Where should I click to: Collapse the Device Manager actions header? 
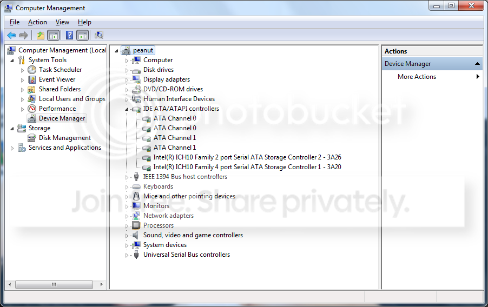[x=477, y=64]
